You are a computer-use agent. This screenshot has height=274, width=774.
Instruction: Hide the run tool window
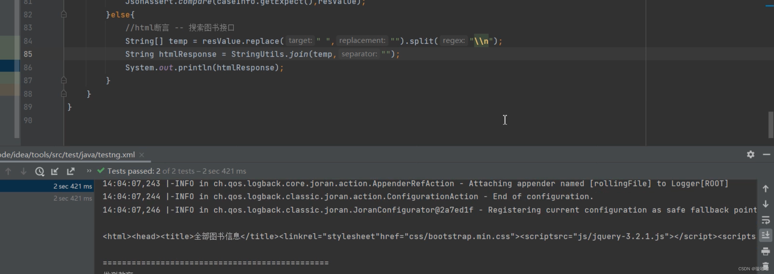pyautogui.click(x=766, y=154)
